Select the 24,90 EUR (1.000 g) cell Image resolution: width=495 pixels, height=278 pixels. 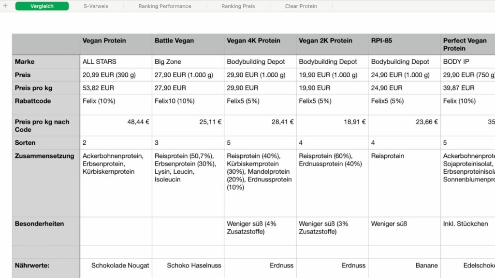point(405,75)
